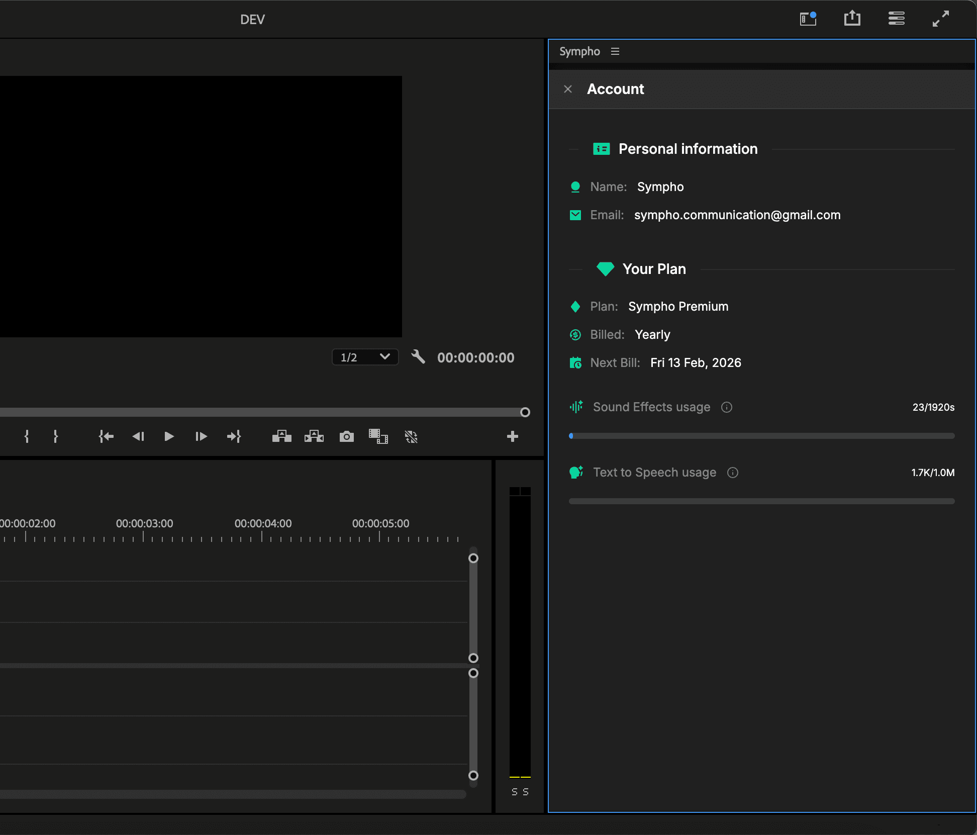
Task: Toggle the proxies button
Action: coord(411,436)
